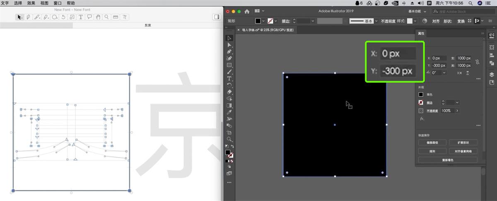
Task: Open stroke weight dropdown in Properties panel
Action: click(458, 102)
